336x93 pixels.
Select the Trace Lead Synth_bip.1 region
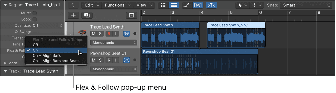pyautogui.click(x=236, y=35)
